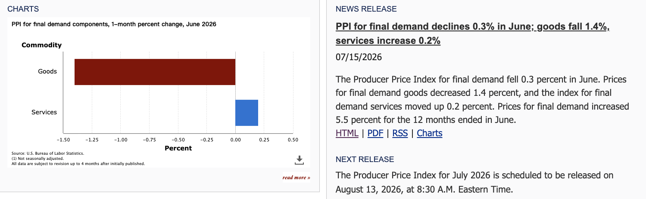Select the blue Services bar

click(247, 113)
